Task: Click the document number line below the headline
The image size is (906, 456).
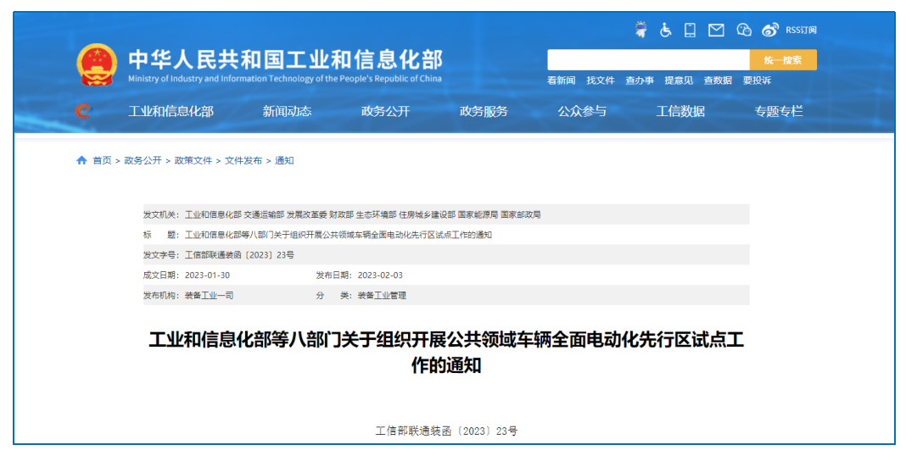Action: coord(446,431)
